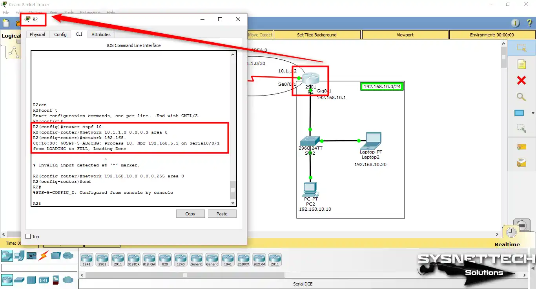
Task: Click the CLI vertical scrollbar thumb
Action: (233, 190)
